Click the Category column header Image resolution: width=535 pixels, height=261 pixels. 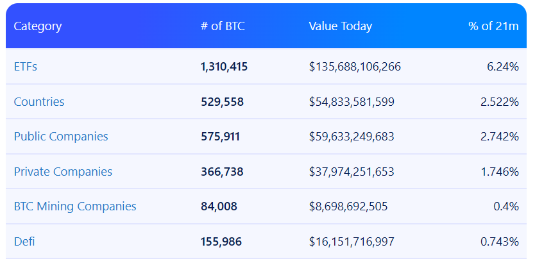[x=38, y=26]
